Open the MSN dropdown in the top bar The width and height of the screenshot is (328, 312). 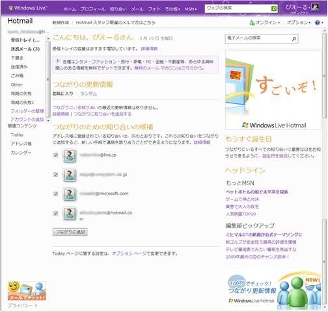(x=191, y=9)
